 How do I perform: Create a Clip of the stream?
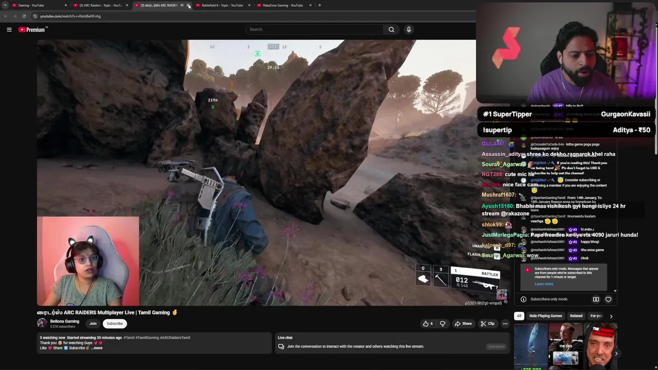(x=487, y=324)
